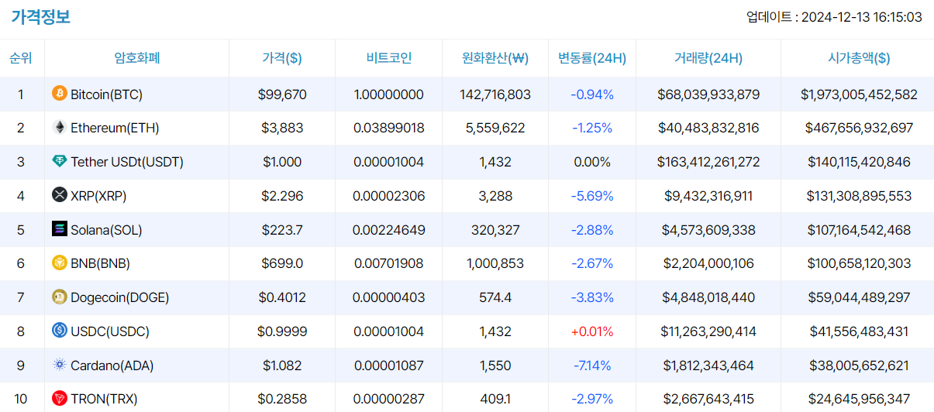
Task: Click Cardano's -7.14% change value
Action: click(592, 366)
